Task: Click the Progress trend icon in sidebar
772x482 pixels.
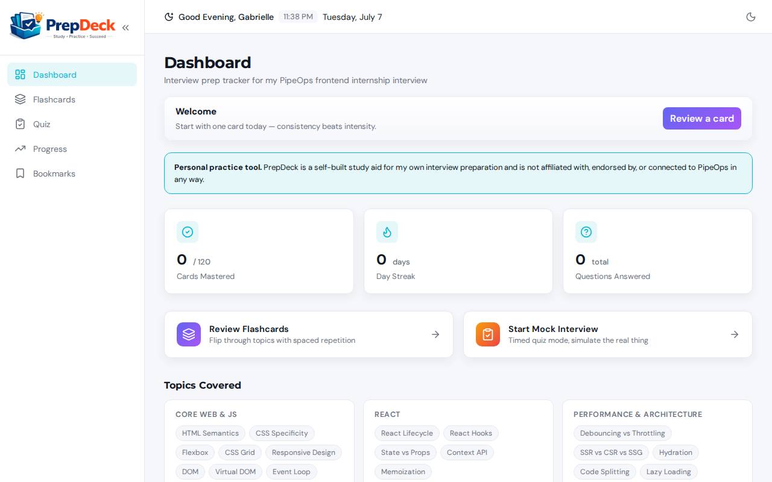Action: click(20, 149)
